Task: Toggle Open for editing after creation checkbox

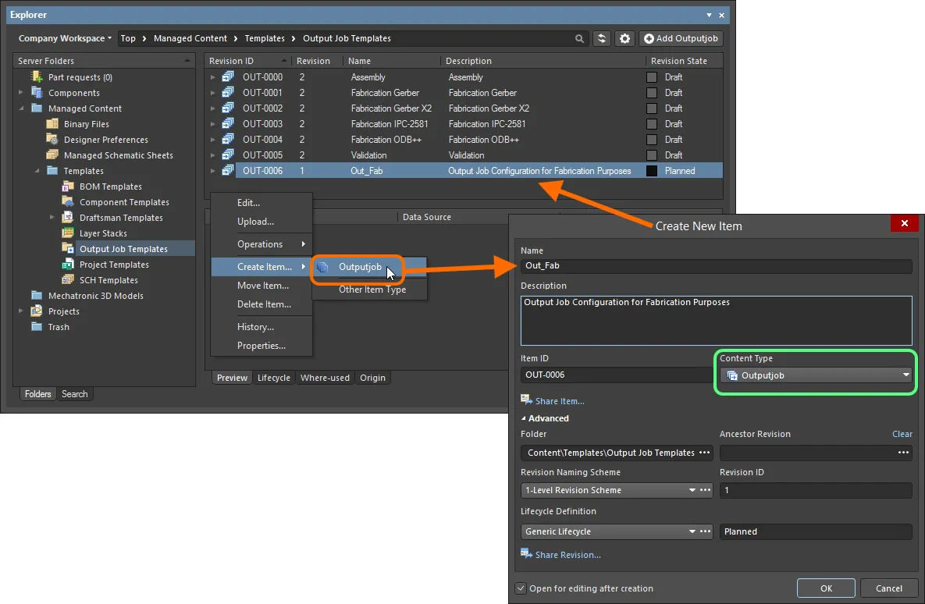Action: (521, 588)
